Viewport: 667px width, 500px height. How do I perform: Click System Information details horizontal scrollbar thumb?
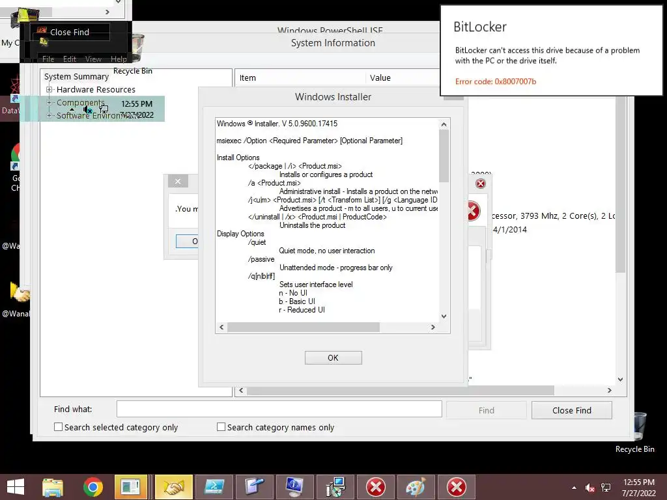(x=400, y=391)
